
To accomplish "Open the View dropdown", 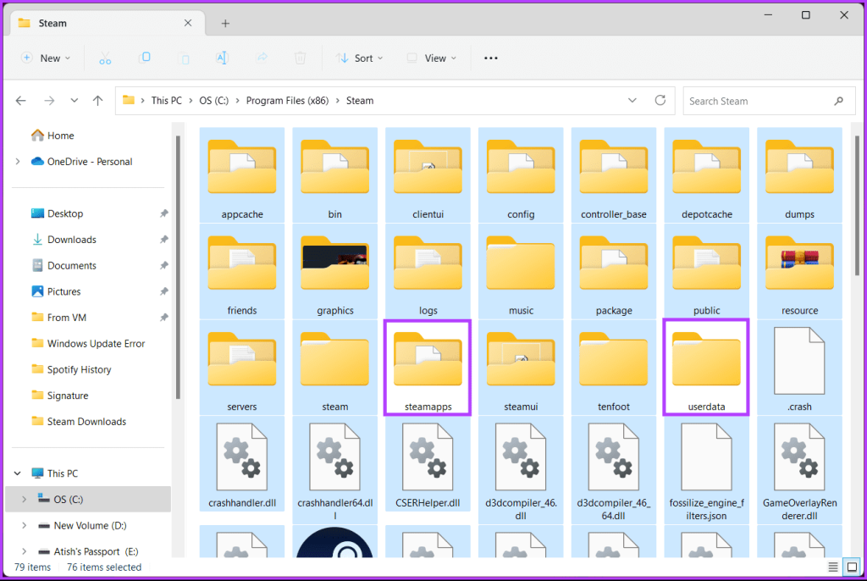I will coord(432,58).
